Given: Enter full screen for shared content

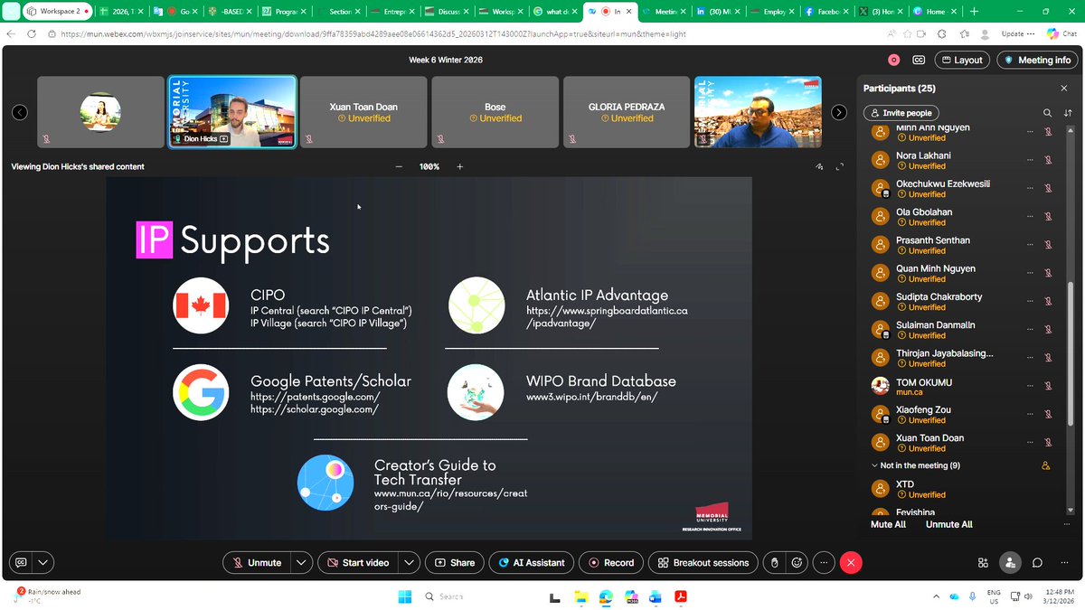Looking at the screenshot, I should [x=840, y=166].
